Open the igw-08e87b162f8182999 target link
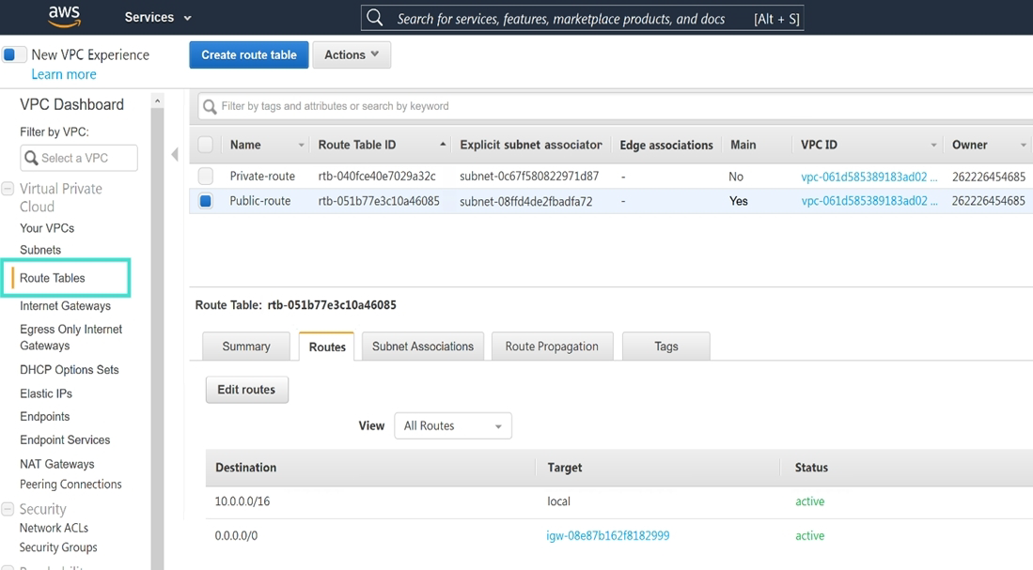This screenshot has width=1033, height=570. [x=607, y=535]
